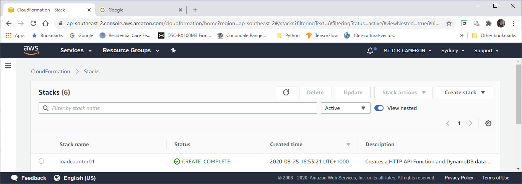Click site lock icon in address bar

pyautogui.click(x=61, y=23)
